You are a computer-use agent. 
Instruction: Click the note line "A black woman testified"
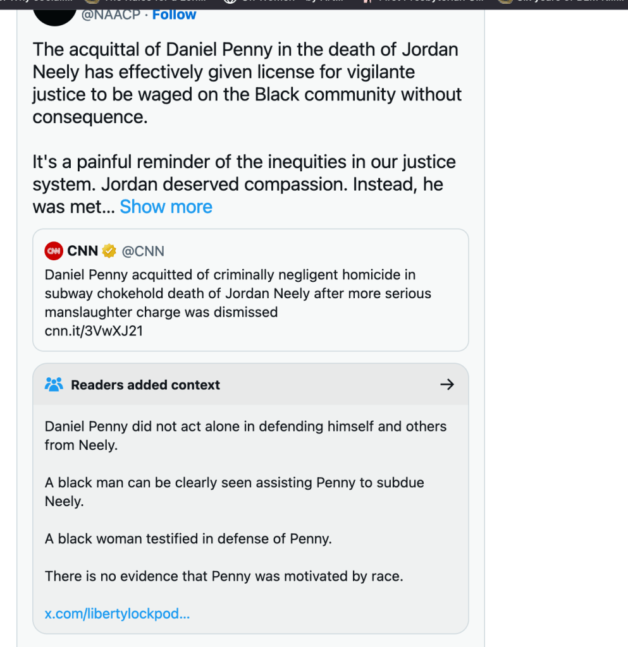coord(188,539)
